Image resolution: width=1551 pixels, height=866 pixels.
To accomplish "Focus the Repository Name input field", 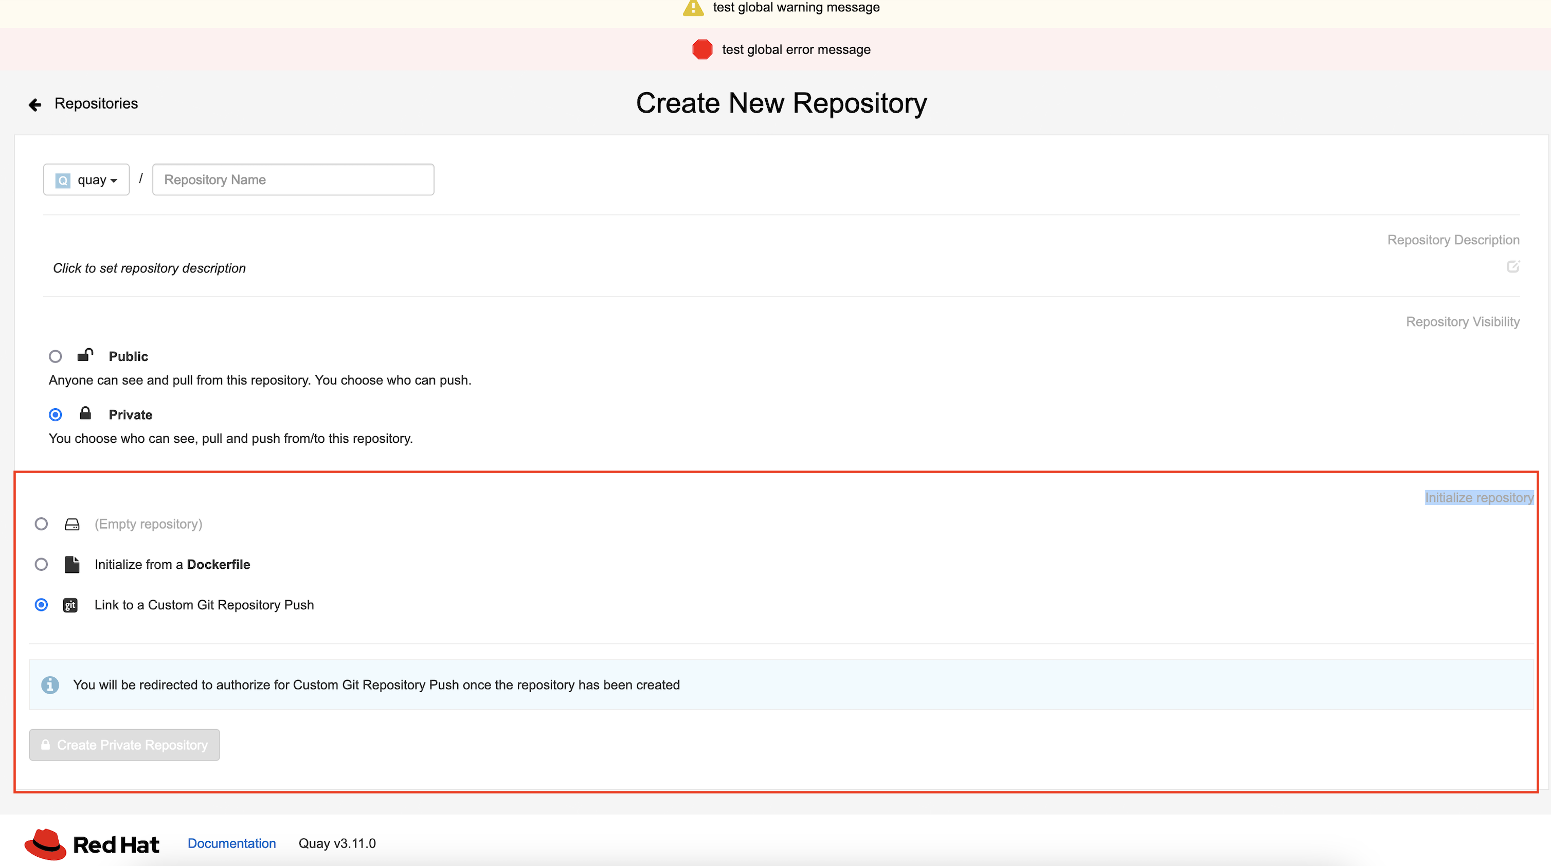I will (293, 179).
